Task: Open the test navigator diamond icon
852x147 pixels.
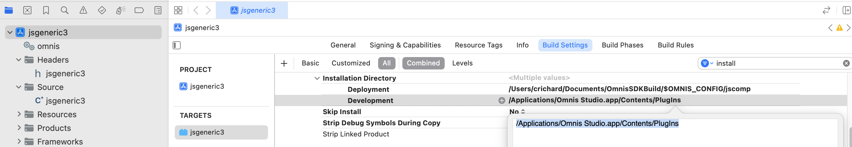Action: (x=102, y=11)
